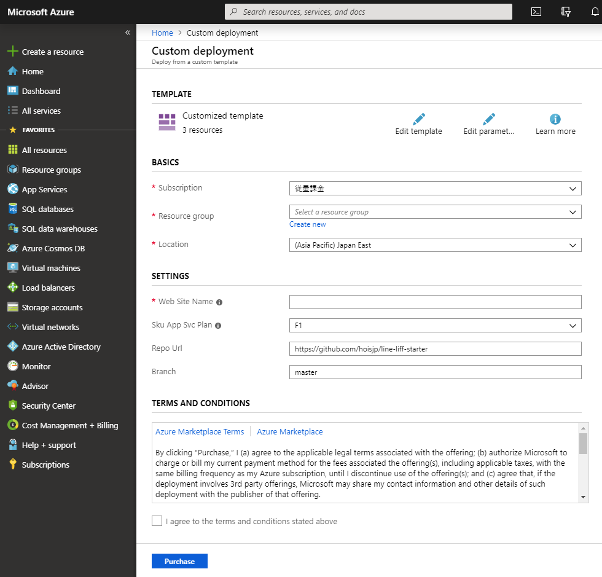Open SQL databases icon
The width and height of the screenshot is (602, 577).
click(x=13, y=208)
